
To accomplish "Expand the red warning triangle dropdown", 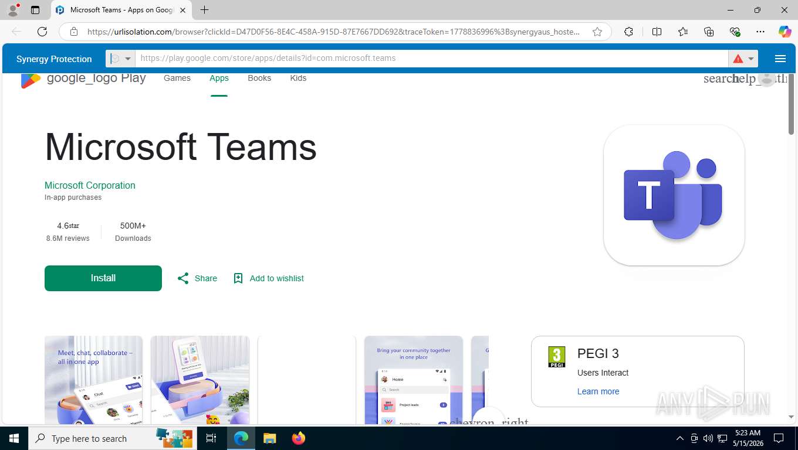I will tap(743, 59).
